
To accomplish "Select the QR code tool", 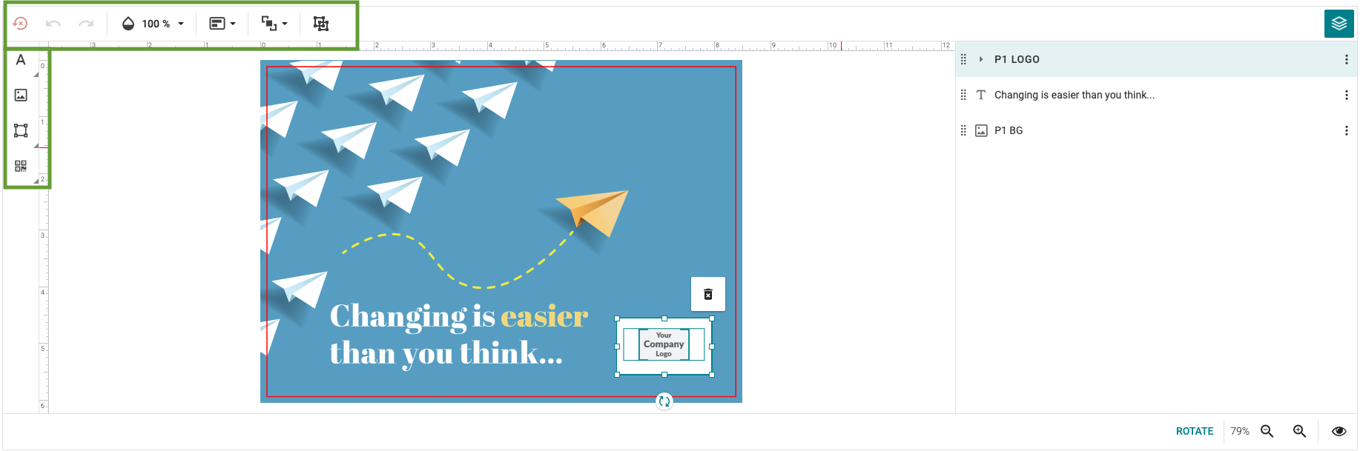I will [x=21, y=166].
